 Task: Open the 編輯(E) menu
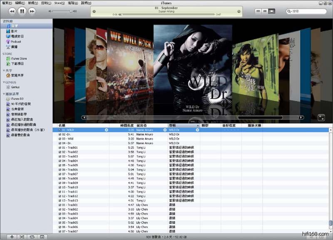[x=20, y=3]
